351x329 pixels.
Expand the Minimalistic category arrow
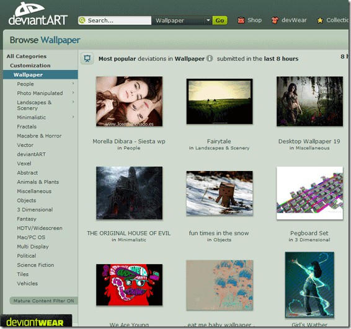[x=73, y=116]
